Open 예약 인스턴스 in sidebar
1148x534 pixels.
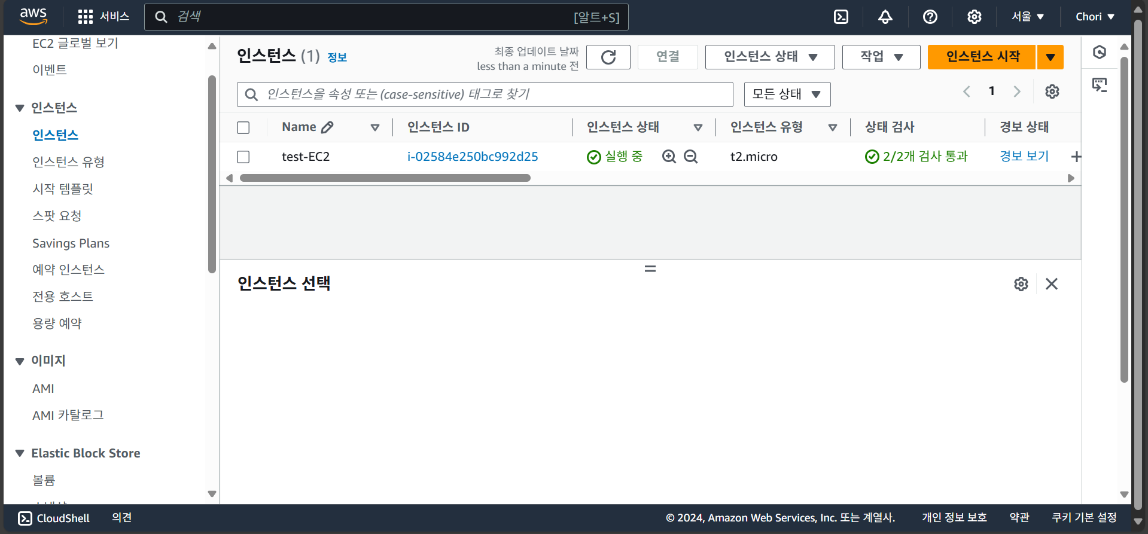[x=68, y=270]
